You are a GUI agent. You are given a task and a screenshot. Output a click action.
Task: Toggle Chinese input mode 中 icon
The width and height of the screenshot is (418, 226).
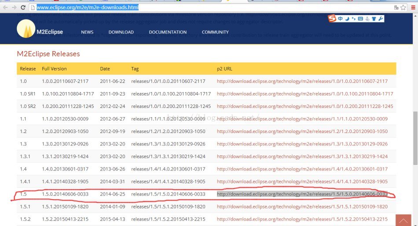point(340,19)
